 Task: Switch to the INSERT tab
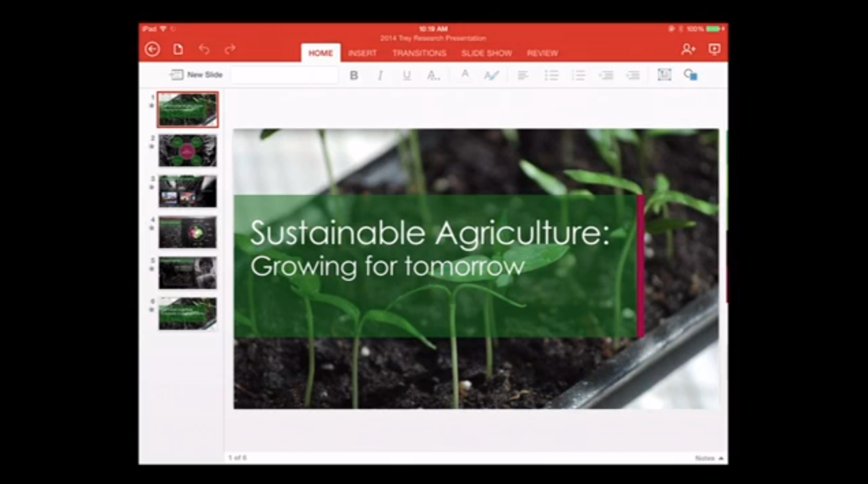coord(362,53)
